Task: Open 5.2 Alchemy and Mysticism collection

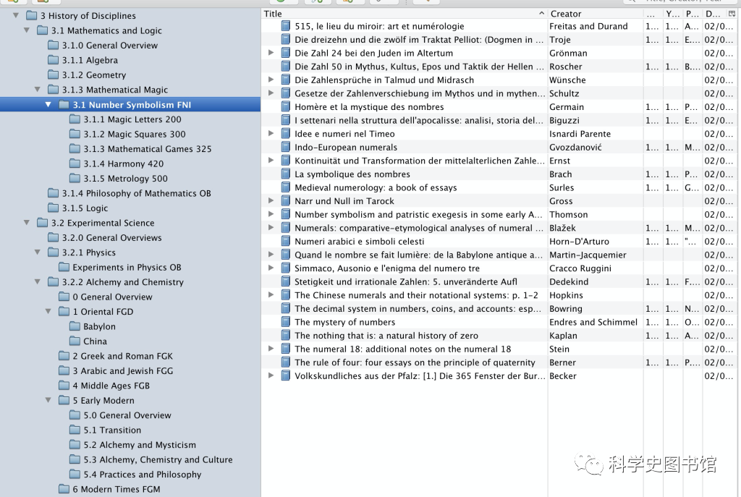Action: (140, 445)
